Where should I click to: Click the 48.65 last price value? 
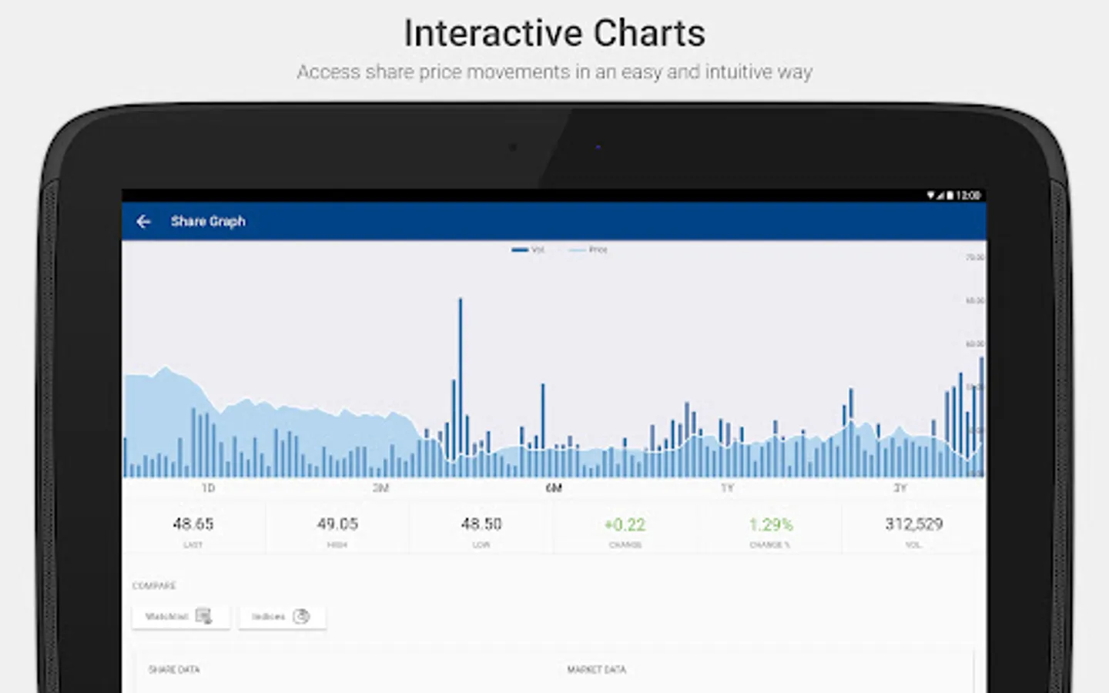pos(193,524)
